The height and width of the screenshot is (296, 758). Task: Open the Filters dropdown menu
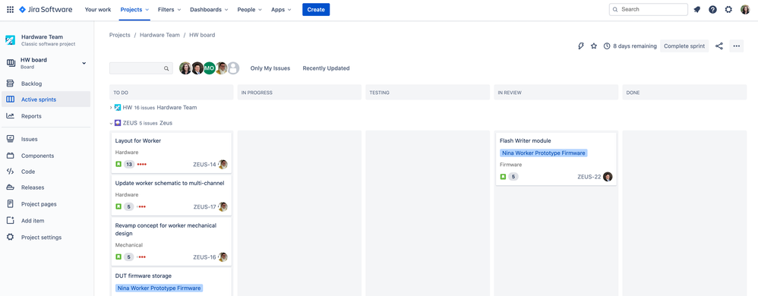coord(169,10)
